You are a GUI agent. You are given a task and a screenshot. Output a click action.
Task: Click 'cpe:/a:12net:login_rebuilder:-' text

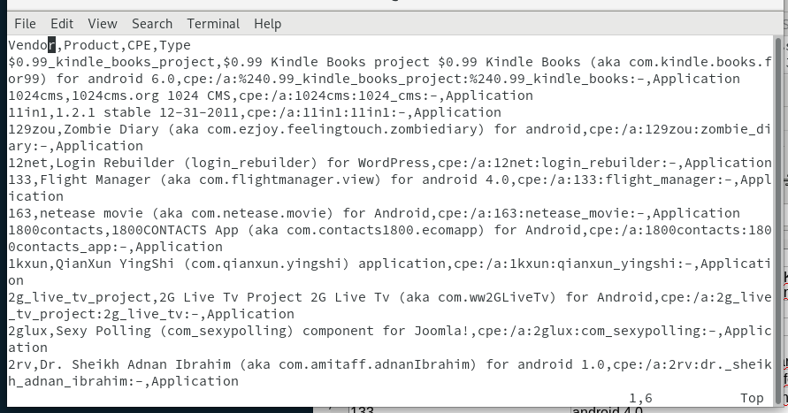[x=557, y=163]
